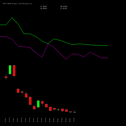The width and height of the screenshot is (126, 126).
Task: Click the red candlestick for 01 Dec
Action: click(x=50, y=109)
